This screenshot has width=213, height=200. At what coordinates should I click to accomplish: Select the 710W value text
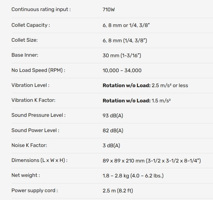pos(109,10)
